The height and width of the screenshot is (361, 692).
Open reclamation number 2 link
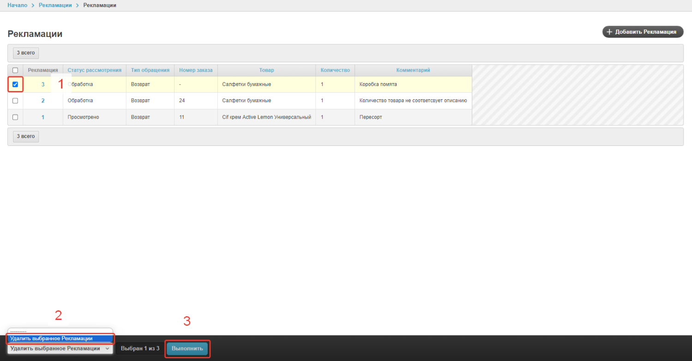[x=43, y=101]
